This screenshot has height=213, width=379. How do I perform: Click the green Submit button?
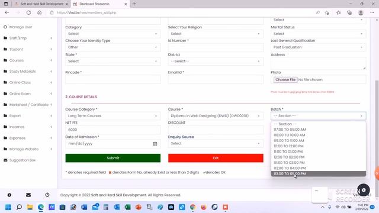(x=113, y=158)
